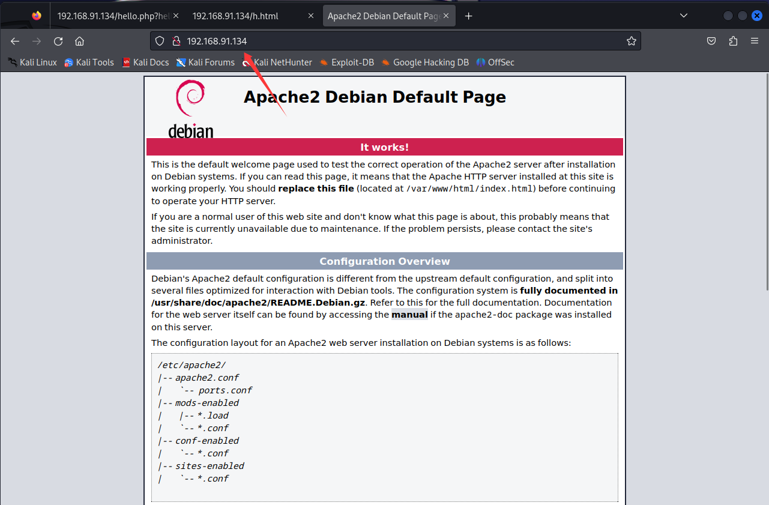This screenshot has width=769, height=505.
Task: Click the Configuration Overview section header
Action: pos(384,261)
